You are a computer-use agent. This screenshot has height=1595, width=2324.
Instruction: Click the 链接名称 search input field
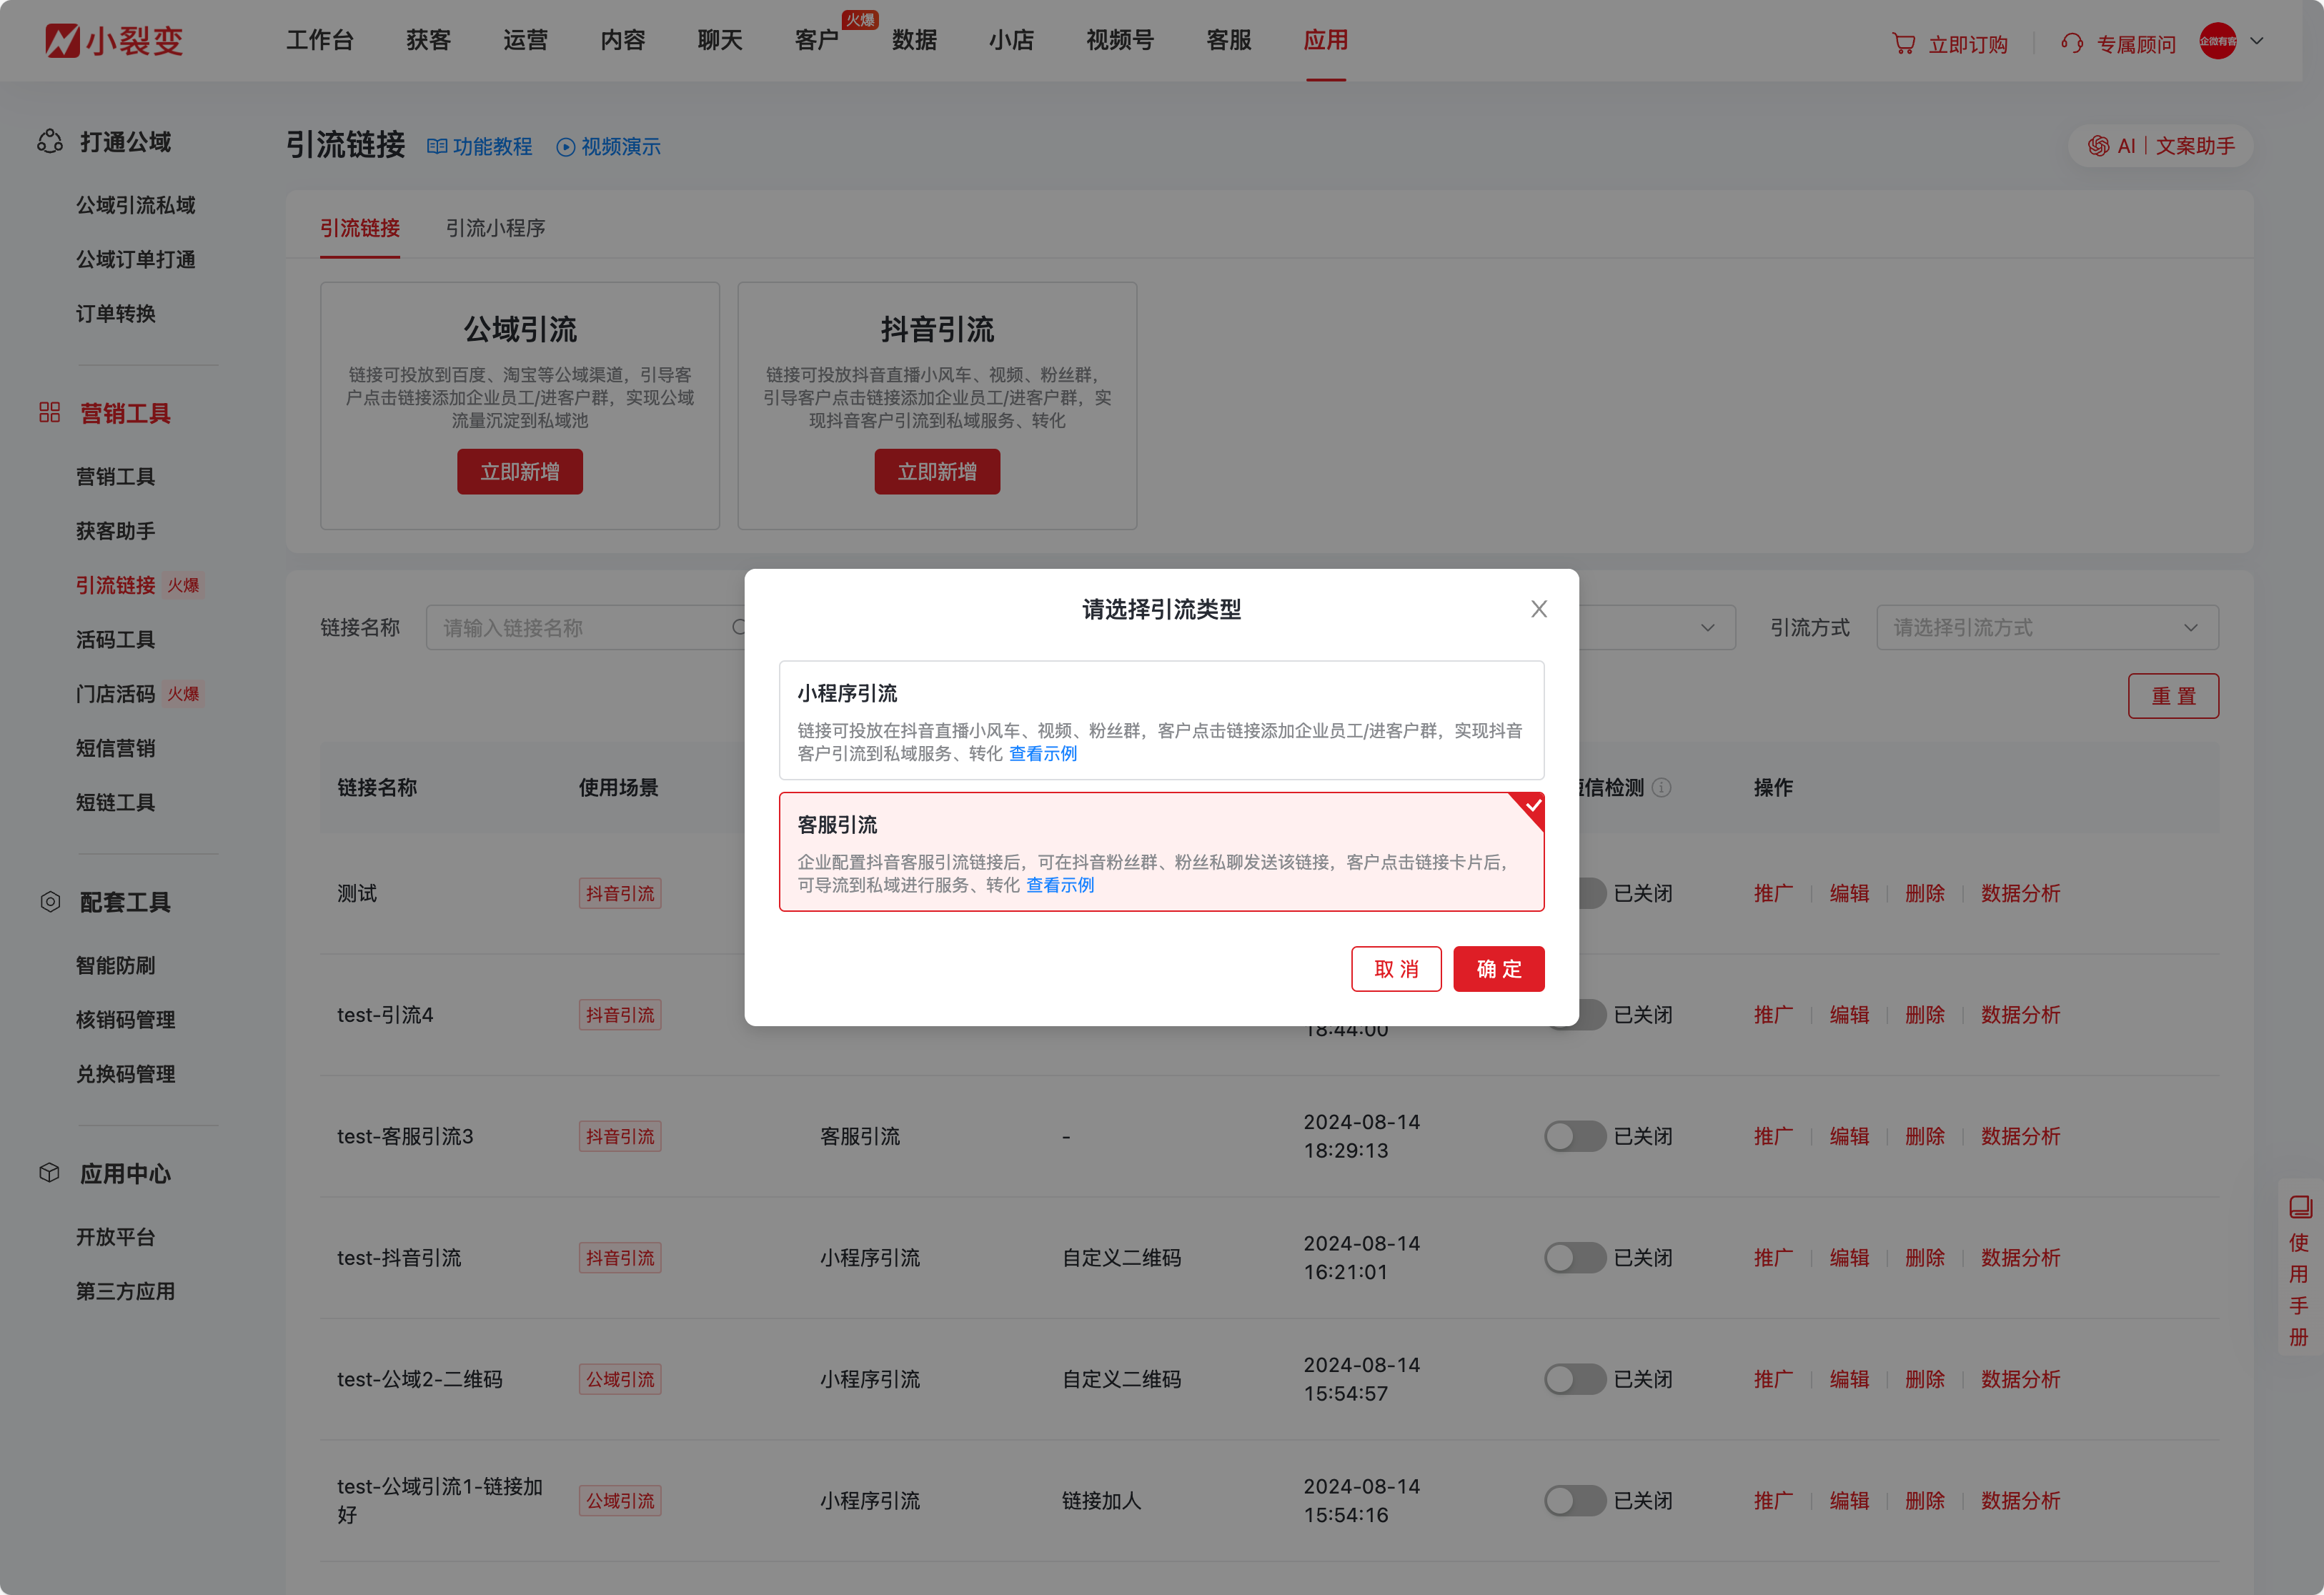pos(580,627)
